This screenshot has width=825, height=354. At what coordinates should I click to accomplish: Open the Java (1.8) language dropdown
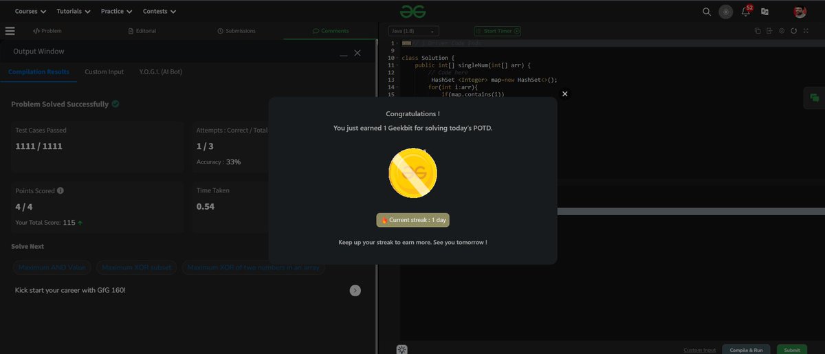click(414, 31)
